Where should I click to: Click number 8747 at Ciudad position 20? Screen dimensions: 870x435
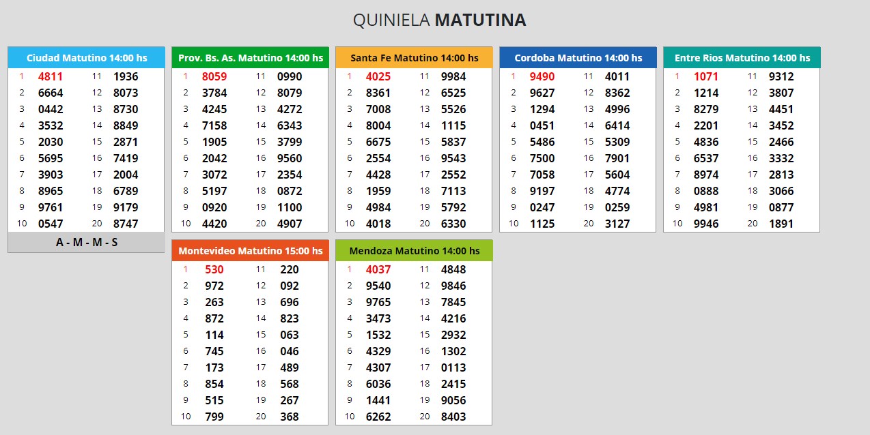click(x=126, y=224)
